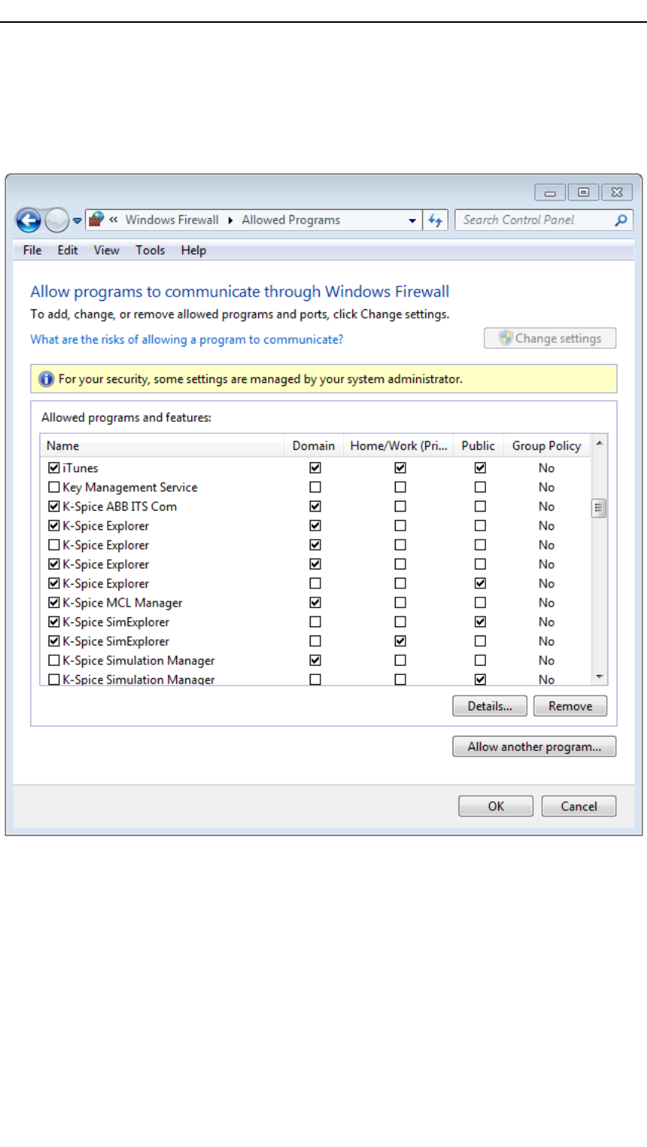Open the risks of allowing a program link
This screenshot has height=1147, width=647.
[187, 340]
